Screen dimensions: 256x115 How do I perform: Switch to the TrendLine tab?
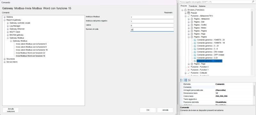click(193, 6)
